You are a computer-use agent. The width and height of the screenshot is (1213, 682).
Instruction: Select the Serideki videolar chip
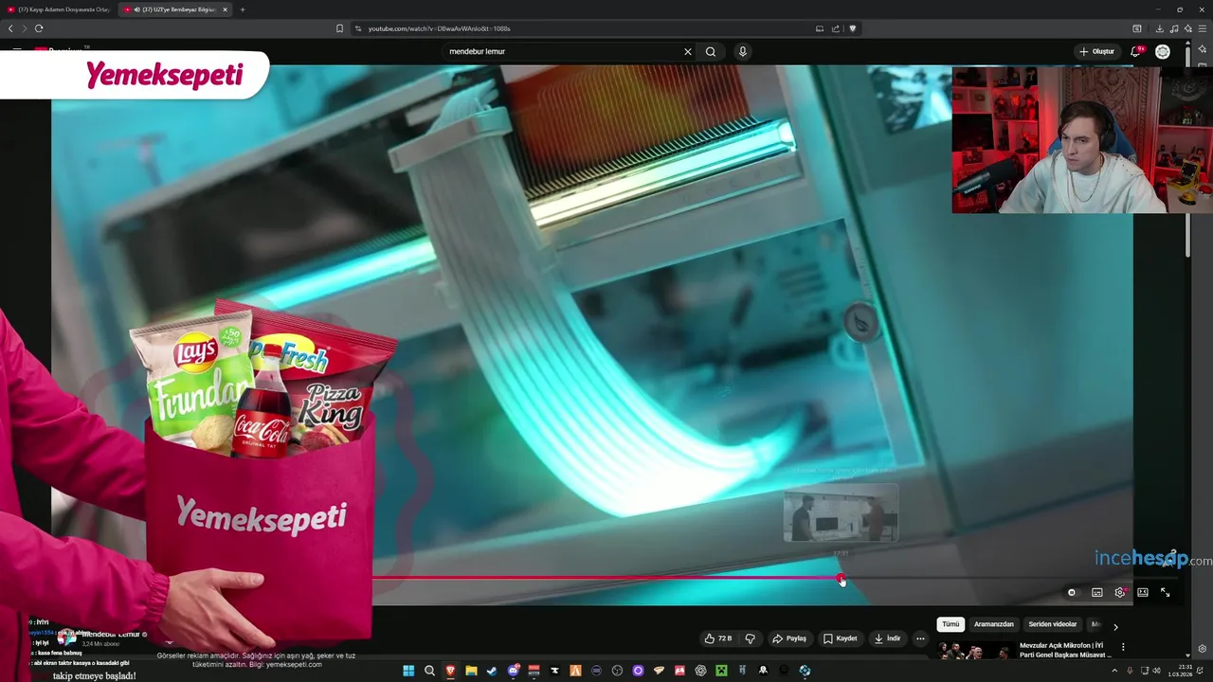(x=1052, y=624)
